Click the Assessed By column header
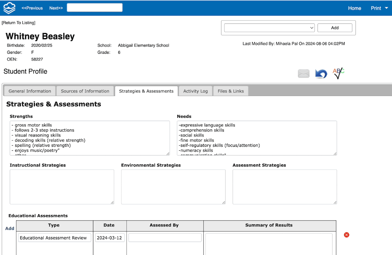 tap(164, 225)
